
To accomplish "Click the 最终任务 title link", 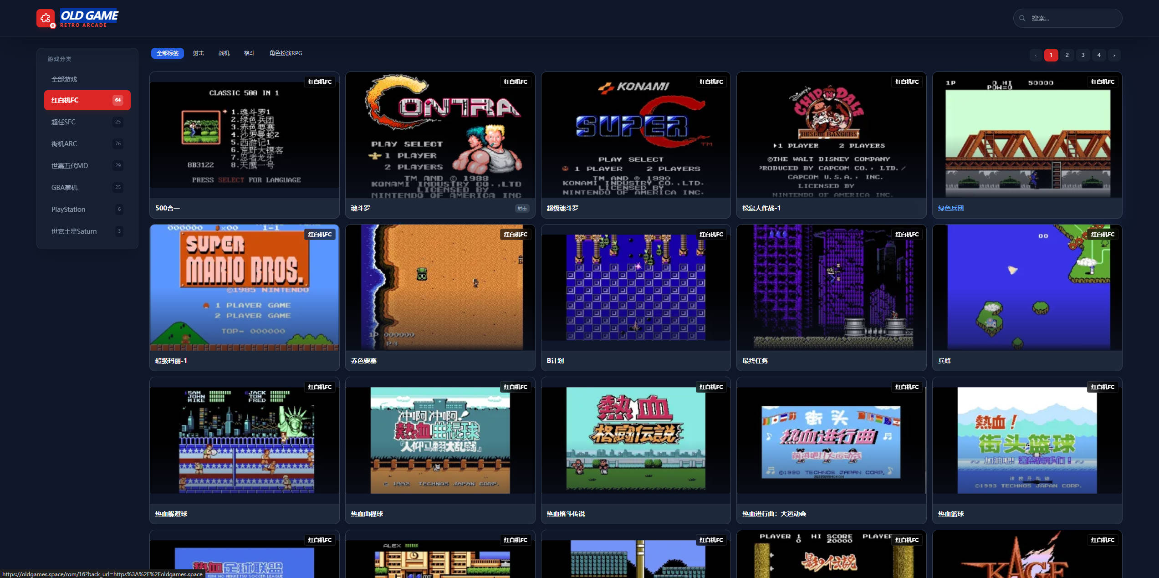I will pyautogui.click(x=755, y=361).
